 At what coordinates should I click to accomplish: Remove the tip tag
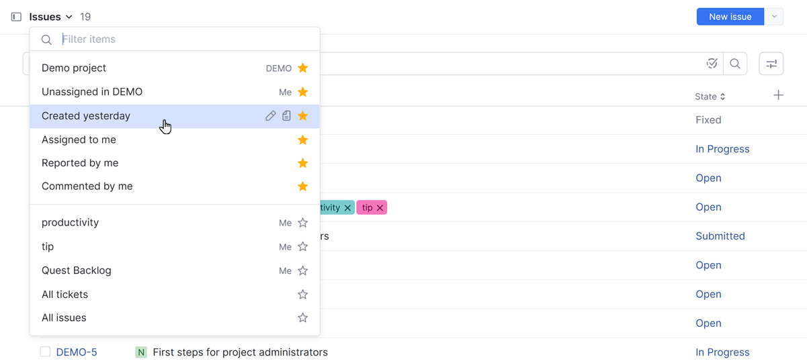tap(380, 208)
